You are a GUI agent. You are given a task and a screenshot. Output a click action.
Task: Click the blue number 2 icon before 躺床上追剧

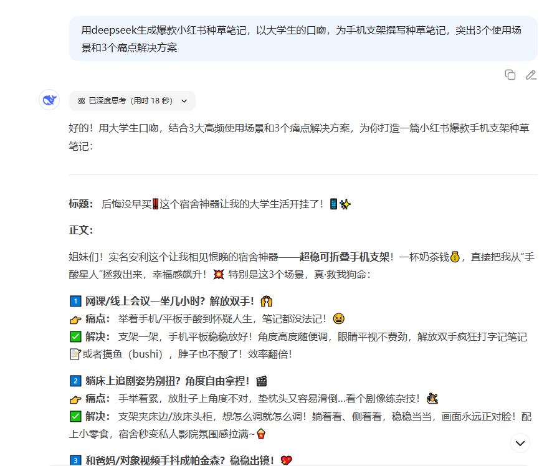pyautogui.click(x=75, y=381)
